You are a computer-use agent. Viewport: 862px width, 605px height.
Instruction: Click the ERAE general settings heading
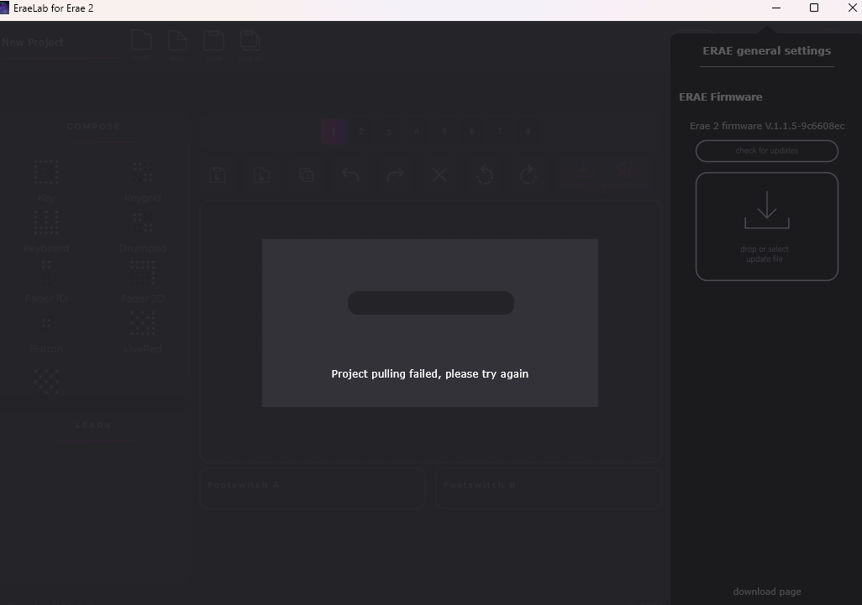[767, 50]
